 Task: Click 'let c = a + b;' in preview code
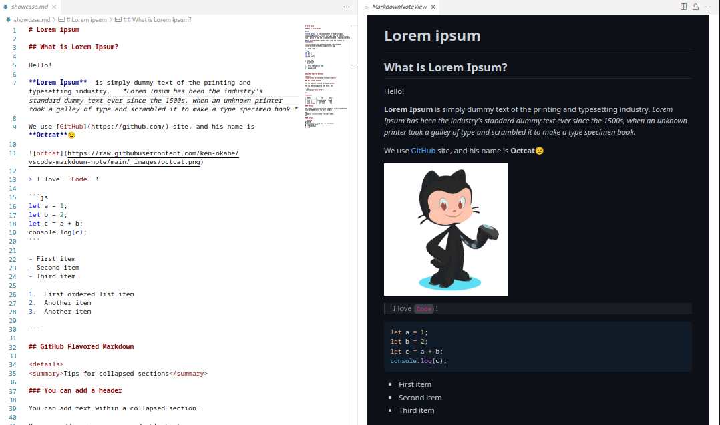[417, 352]
